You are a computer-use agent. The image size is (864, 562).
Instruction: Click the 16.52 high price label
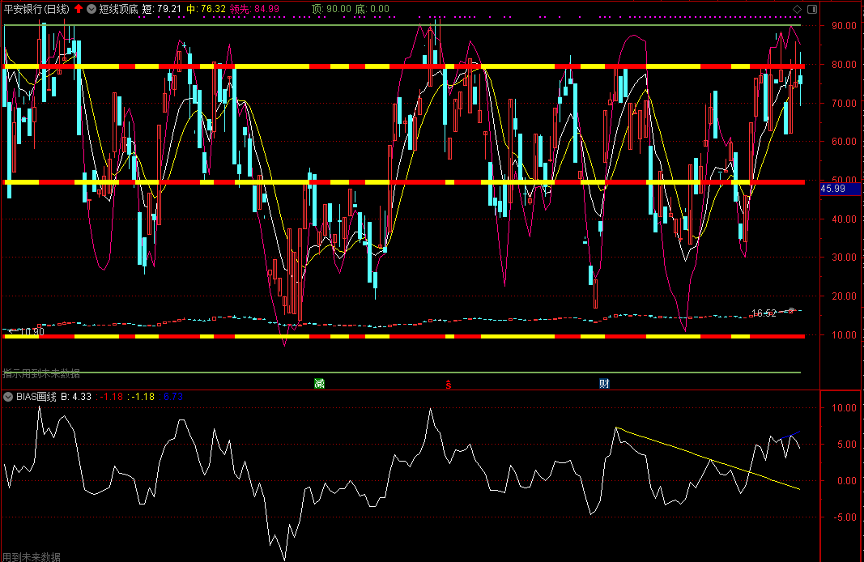[x=764, y=313]
